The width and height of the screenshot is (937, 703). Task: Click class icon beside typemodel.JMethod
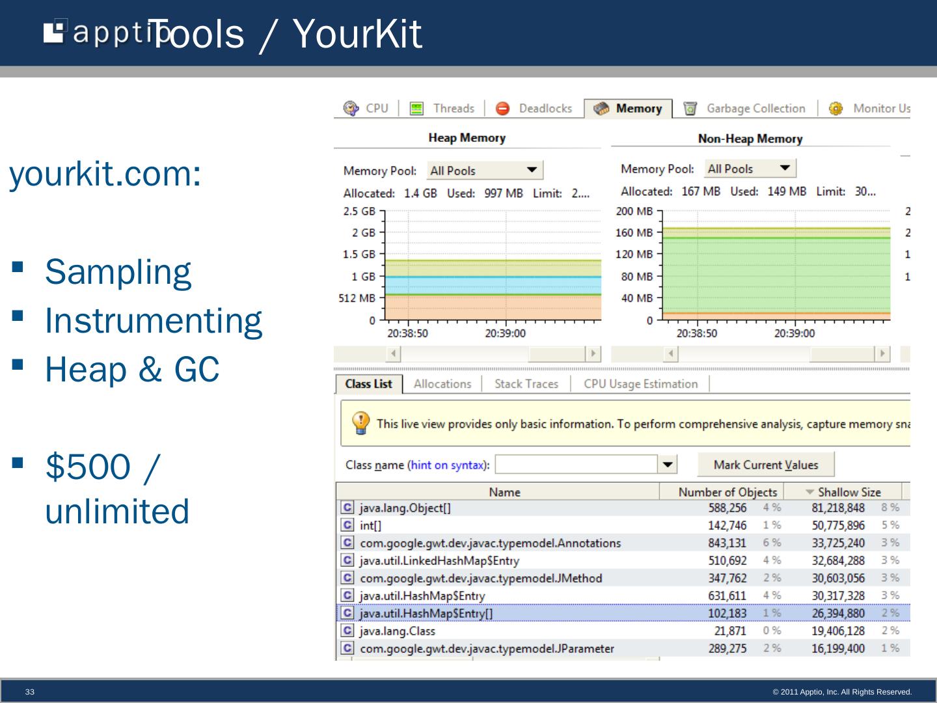(347, 578)
